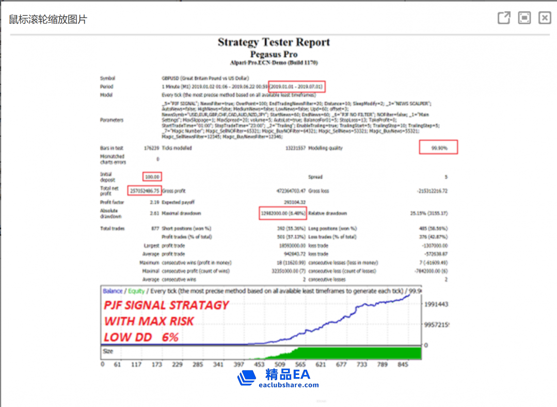557x407 pixels.
Task: Click the Balance legend text in chart
Action: [x=113, y=291]
